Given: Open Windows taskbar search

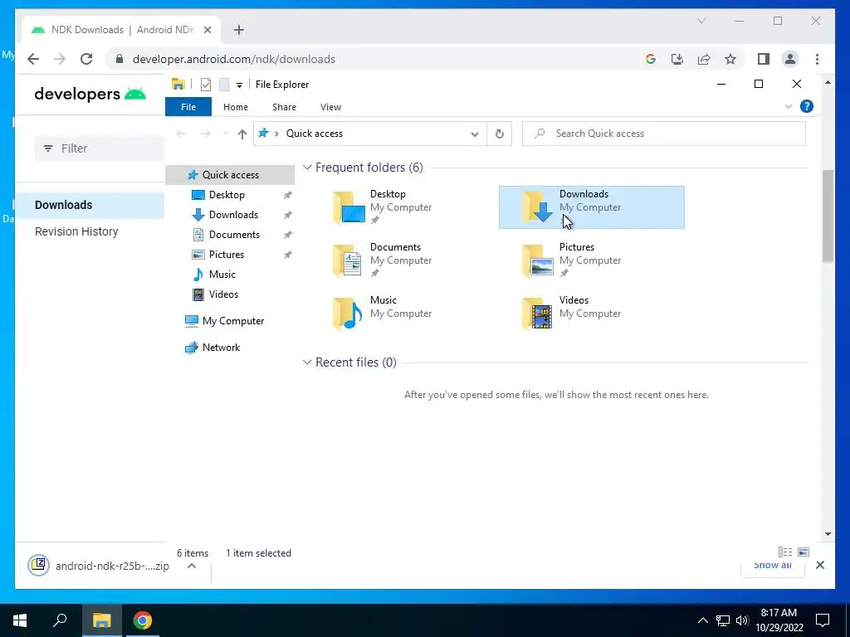Looking at the screenshot, I should (60, 620).
